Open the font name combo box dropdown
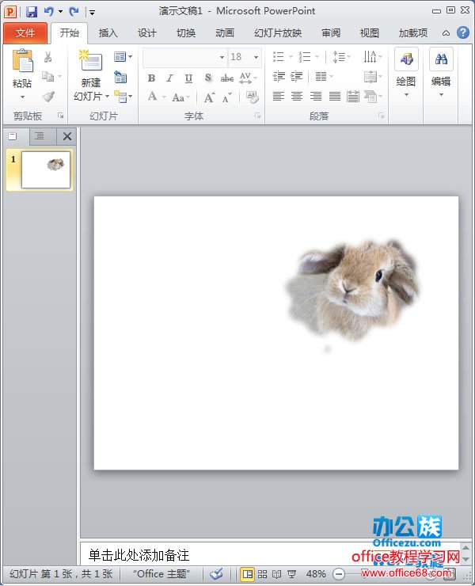This screenshot has width=475, height=586. 222,57
